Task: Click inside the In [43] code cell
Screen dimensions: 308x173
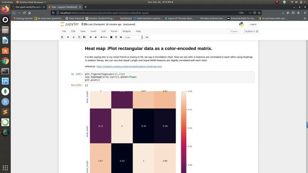Action: tap(169, 77)
